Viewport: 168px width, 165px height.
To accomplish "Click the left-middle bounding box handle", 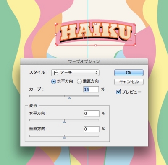I will pos(56,34).
